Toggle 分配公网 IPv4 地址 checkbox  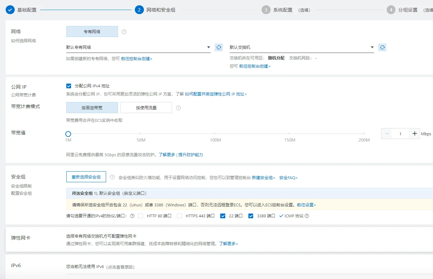click(x=69, y=86)
